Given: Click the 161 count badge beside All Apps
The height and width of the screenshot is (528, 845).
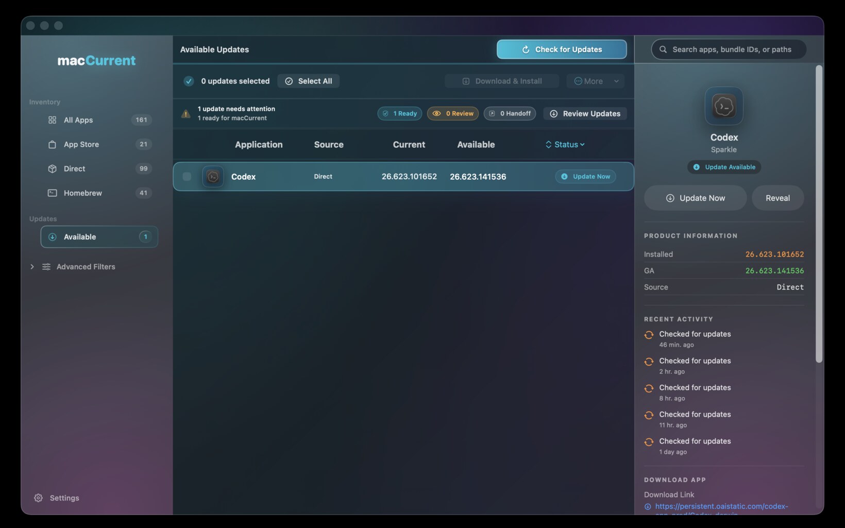Looking at the screenshot, I should tap(141, 120).
